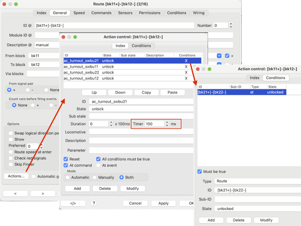This screenshot has height=226, width=301.
Task: Click the Actions... button
Action: 16,176
